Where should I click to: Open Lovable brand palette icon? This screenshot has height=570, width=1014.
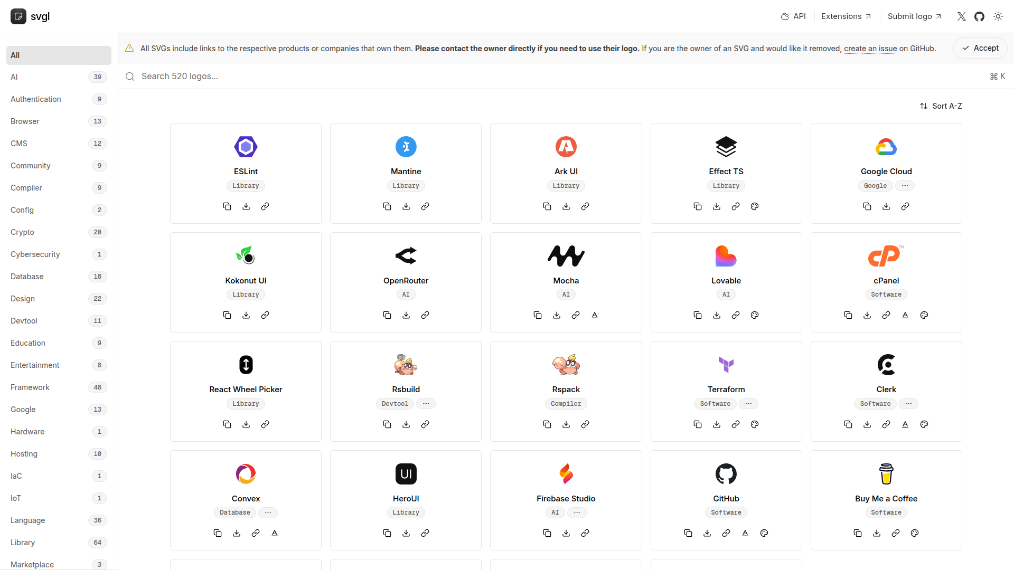click(x=755, y=315)
